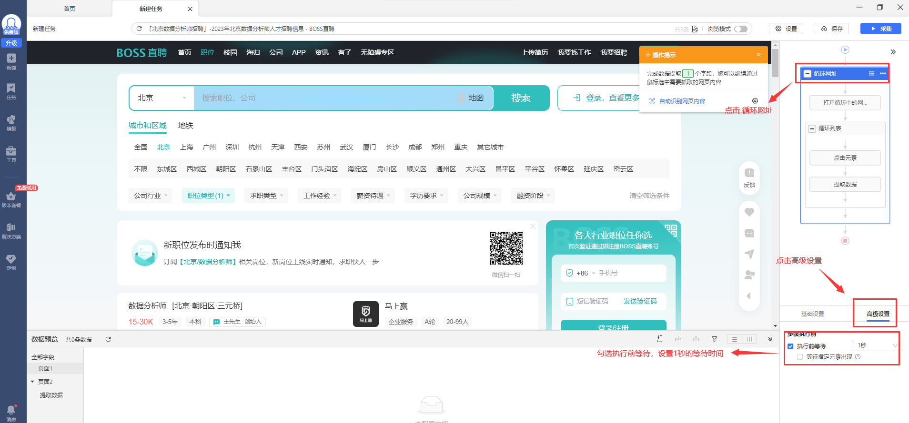
Task: Click the URL list edit icon beside 共3条
Action: [x=695, y=29]
